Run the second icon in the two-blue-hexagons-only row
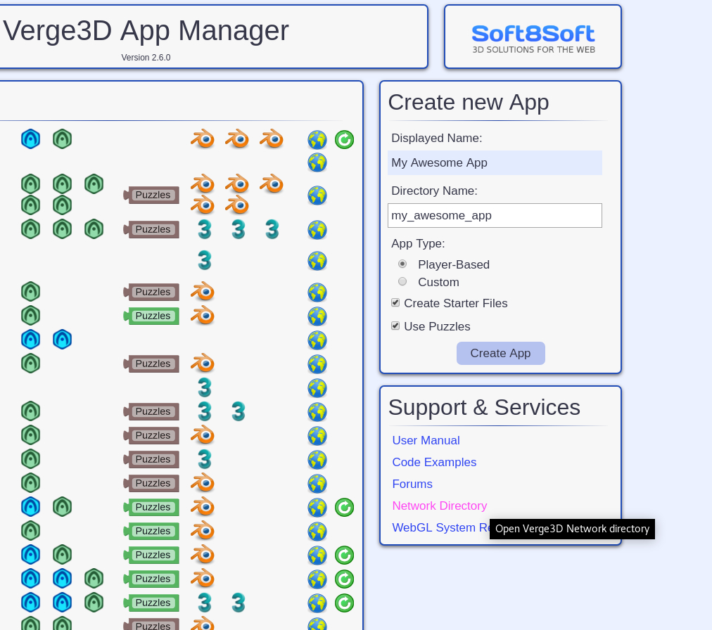Image resolution: width=712 pixels, height=630 pixels. pos(62,339)
